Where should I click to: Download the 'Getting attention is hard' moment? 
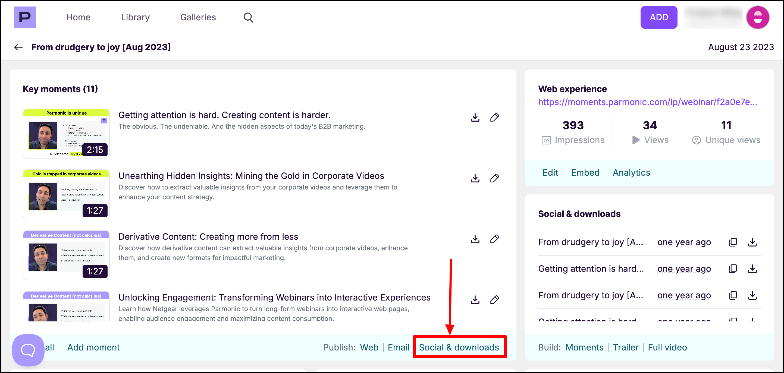475,118
